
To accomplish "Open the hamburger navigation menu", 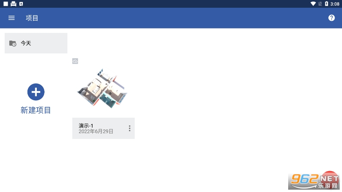I will click(x=12, y=18).
